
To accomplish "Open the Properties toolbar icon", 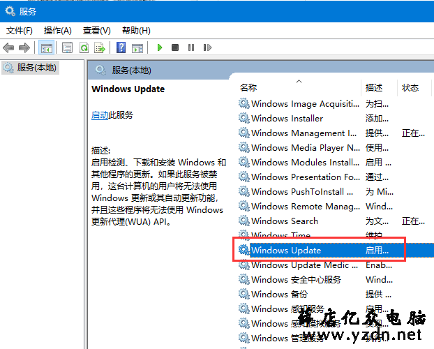I will click(x=67, y=47).
